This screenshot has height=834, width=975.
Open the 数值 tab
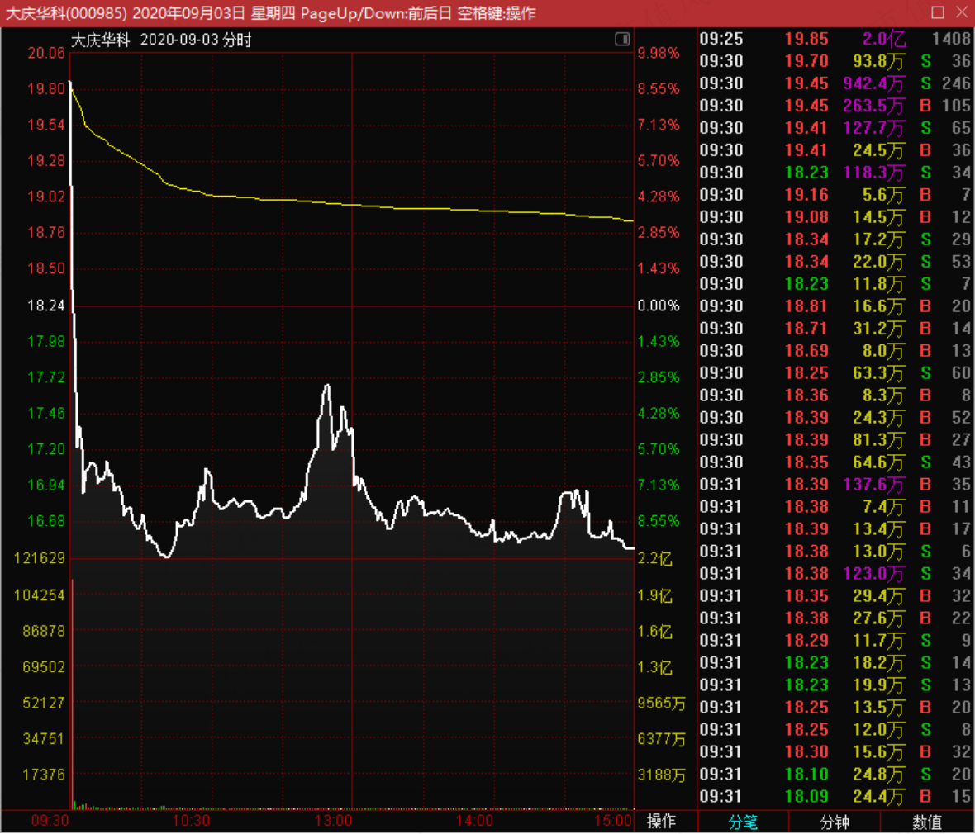(926, 822)
